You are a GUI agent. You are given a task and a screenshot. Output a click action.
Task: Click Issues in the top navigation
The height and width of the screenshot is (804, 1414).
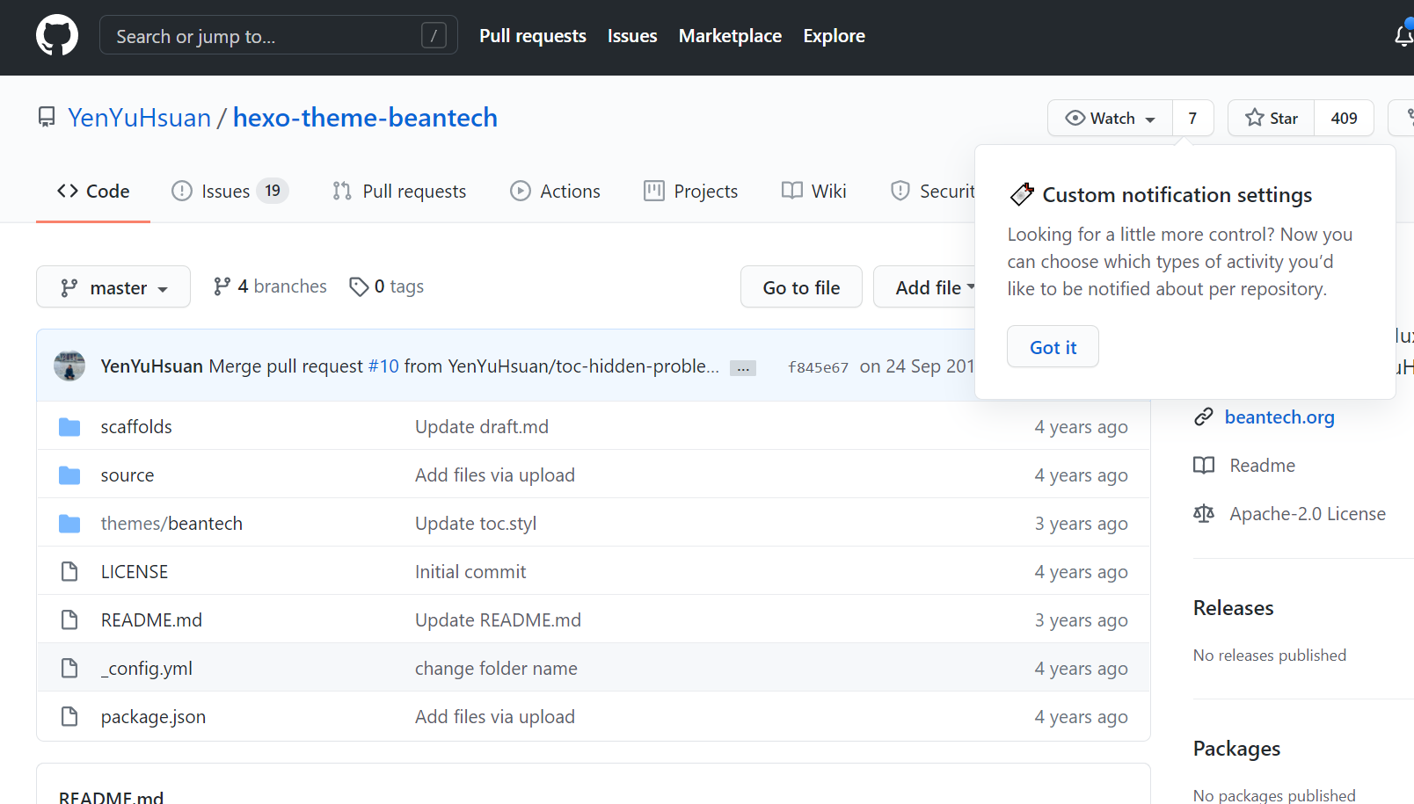[632, 36]
